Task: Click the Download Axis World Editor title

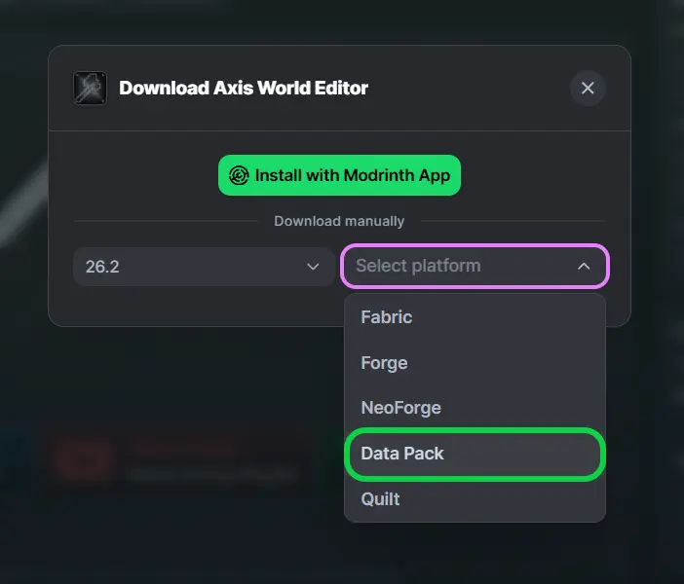Action: pos(244,88)
